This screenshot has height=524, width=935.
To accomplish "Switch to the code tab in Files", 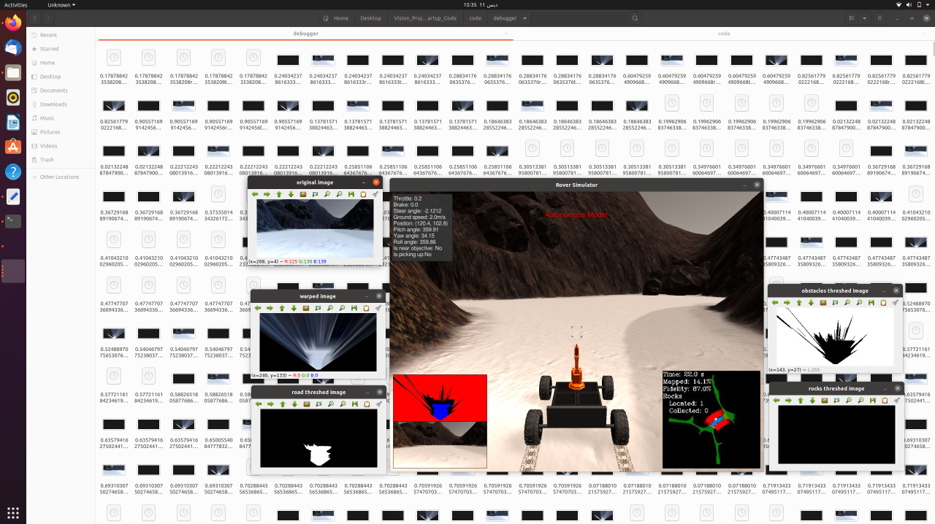I will [723, 34].
